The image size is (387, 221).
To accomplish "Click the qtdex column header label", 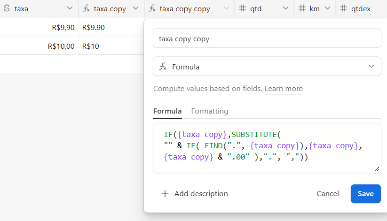I will (x=361, y=9).
